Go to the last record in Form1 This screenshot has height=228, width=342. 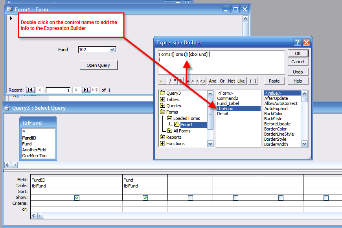click(x=86, y=90)
